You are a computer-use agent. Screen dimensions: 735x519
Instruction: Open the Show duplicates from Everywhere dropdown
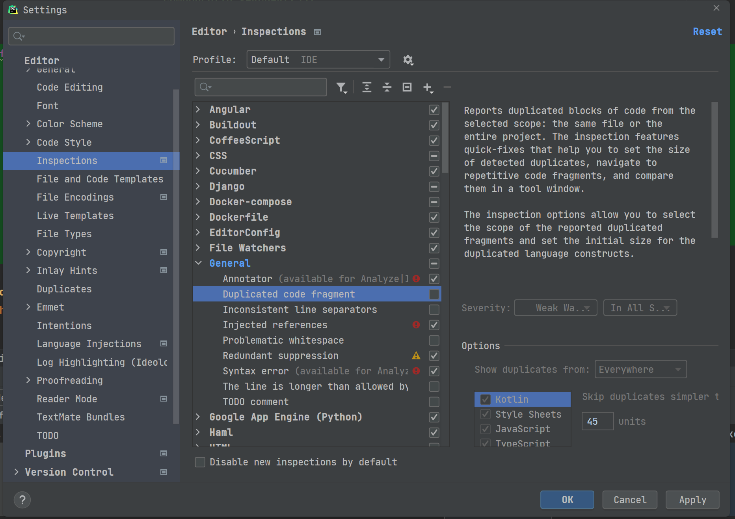640,369
